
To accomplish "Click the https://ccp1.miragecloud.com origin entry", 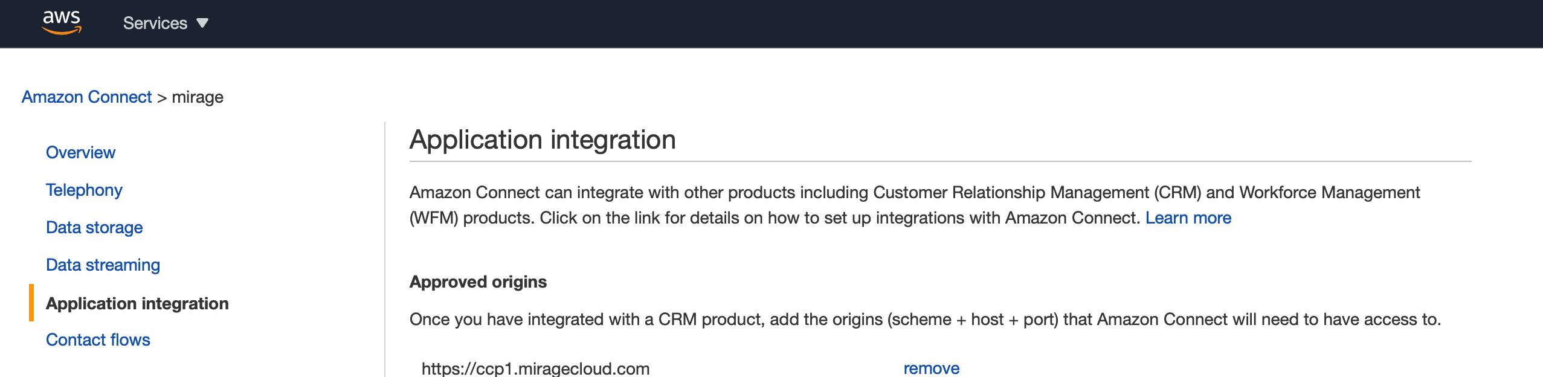I will [x=535, y=368].
